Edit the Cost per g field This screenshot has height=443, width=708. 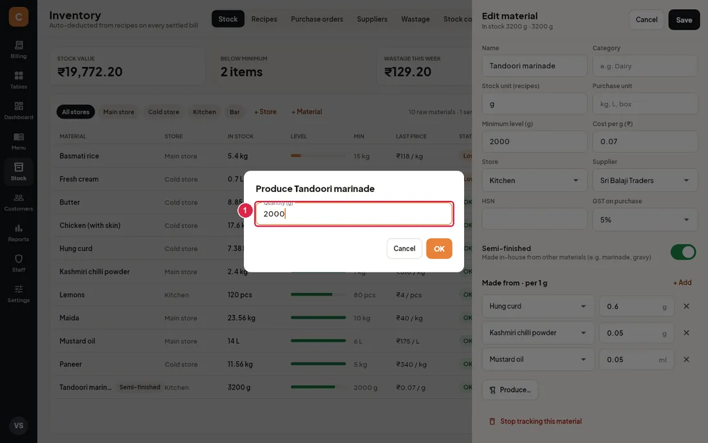[x=645, y=142]
